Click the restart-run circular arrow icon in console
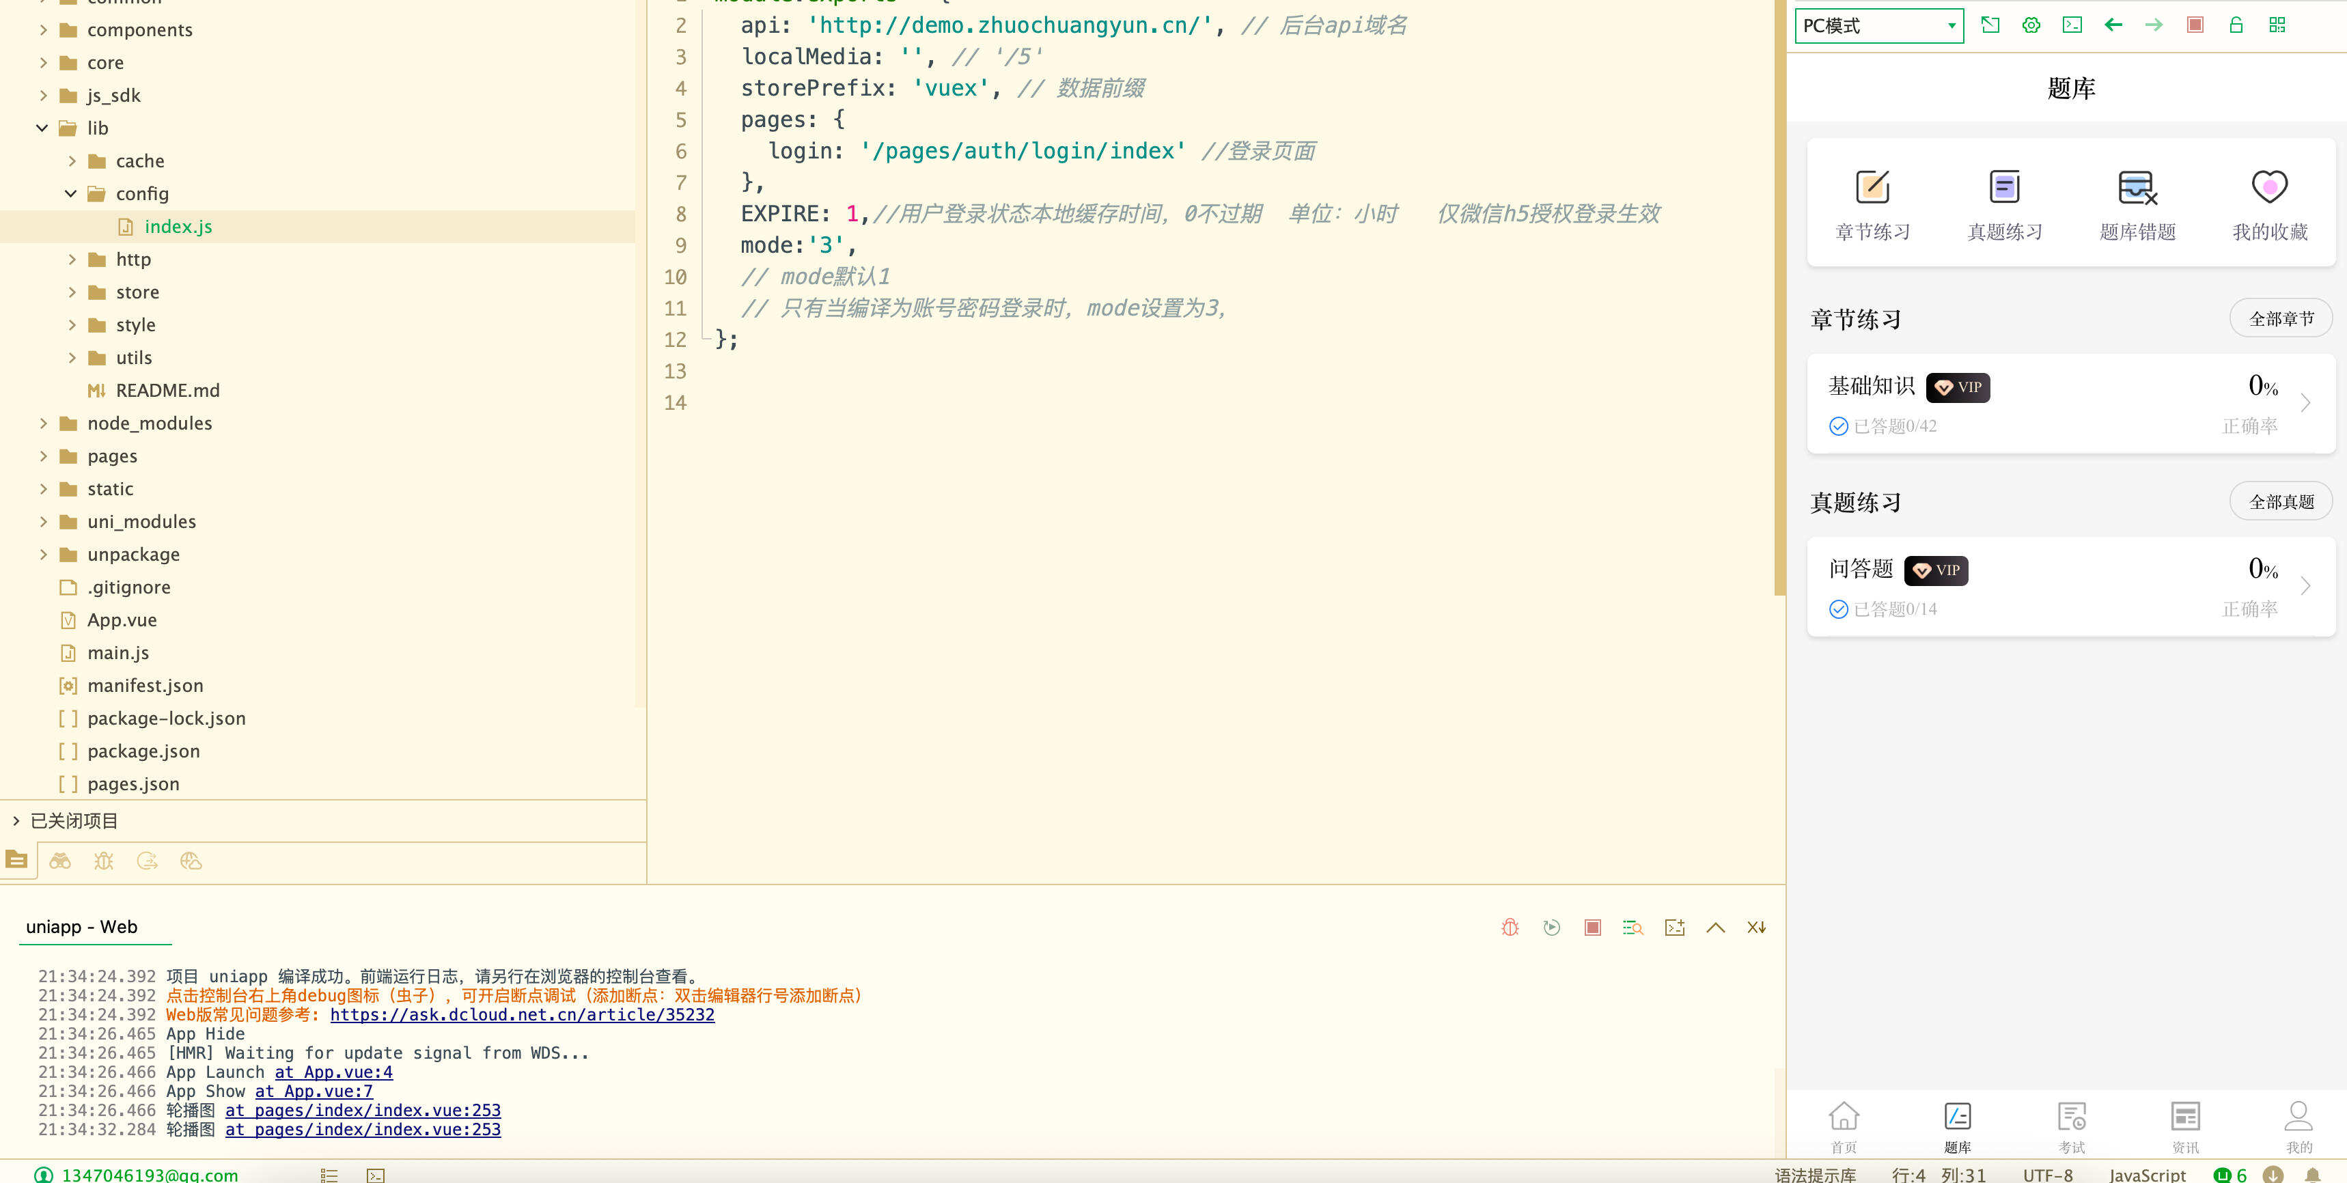2347x1183 pixels. point(1552,927)
